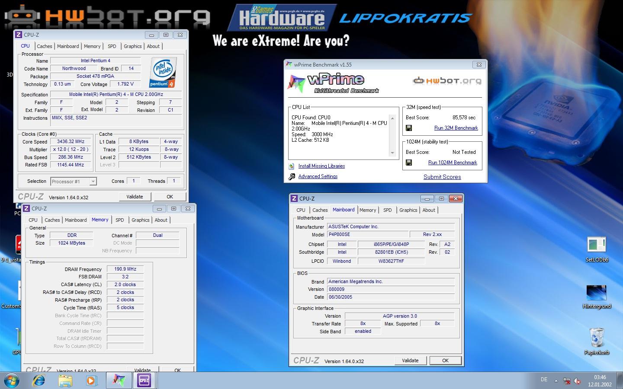Click Validate in the CPU window

(135, 197)
